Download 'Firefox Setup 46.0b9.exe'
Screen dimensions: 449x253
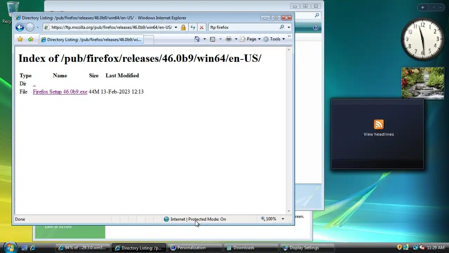(60, 92)
